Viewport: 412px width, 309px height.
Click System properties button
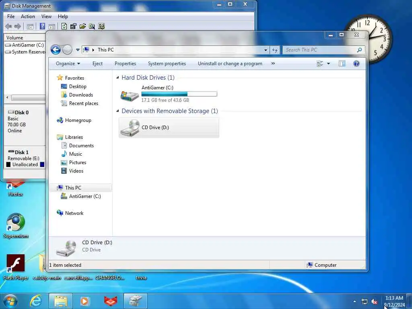[x=167, y=64]
